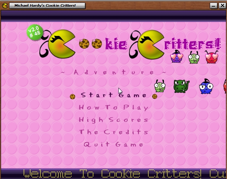The image size is (227, 179).
Task: Open the How To Play screen
Action: coord(113,107)
